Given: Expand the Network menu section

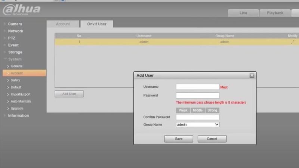Looking at the screenshot, I should point(15,31).
